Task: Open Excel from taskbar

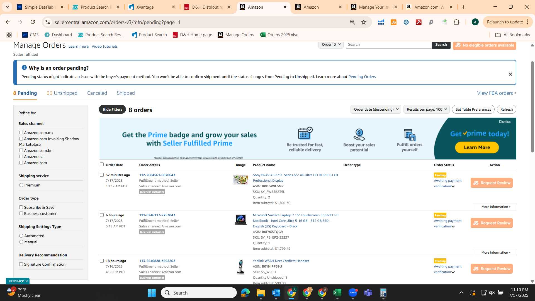Action: [337, 293]
